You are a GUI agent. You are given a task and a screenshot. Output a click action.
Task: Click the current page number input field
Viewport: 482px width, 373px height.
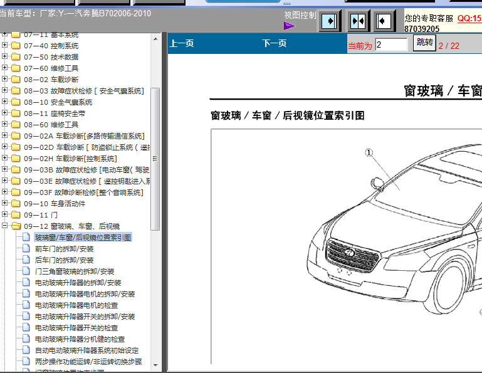391,45
